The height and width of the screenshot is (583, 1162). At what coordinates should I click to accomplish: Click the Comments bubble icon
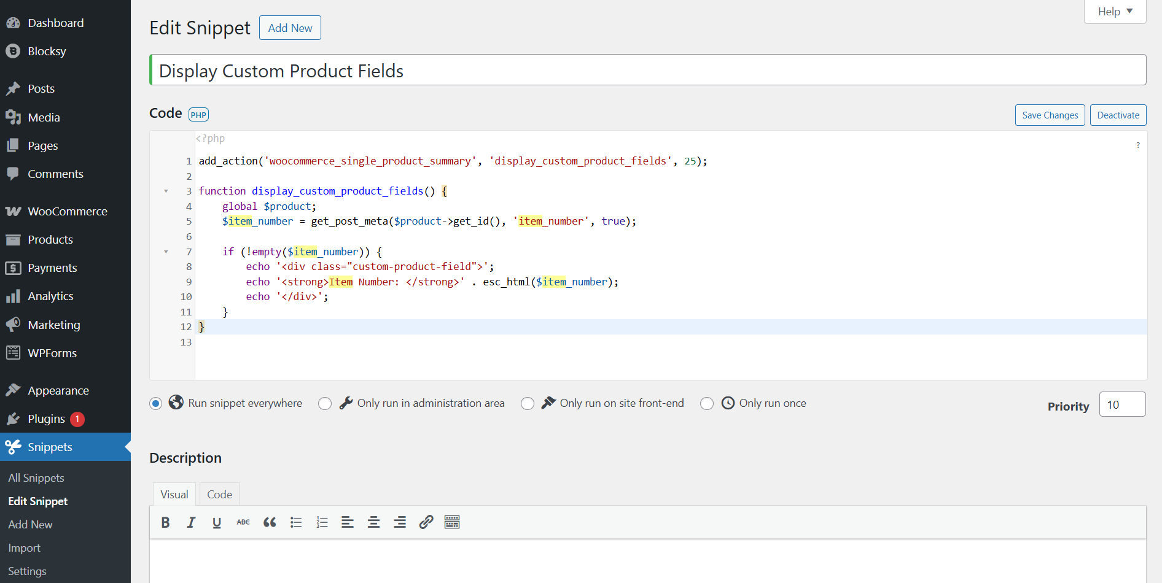coord(13,174)
